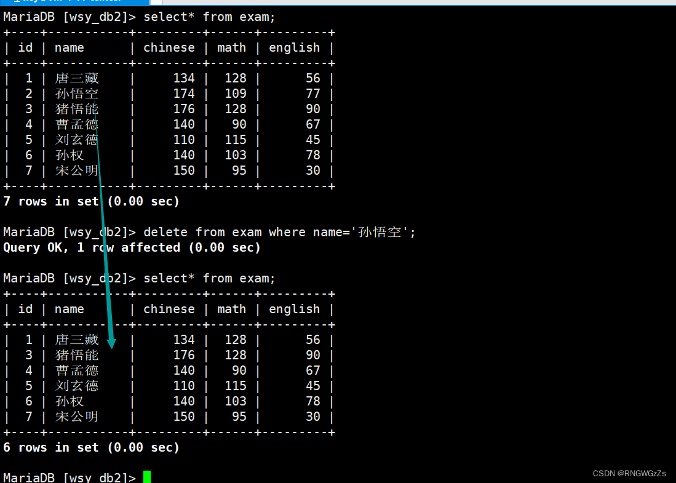Click chinese score 174 for 孙悟空
This screenshot has height=483, width=676.
[184, 94]
